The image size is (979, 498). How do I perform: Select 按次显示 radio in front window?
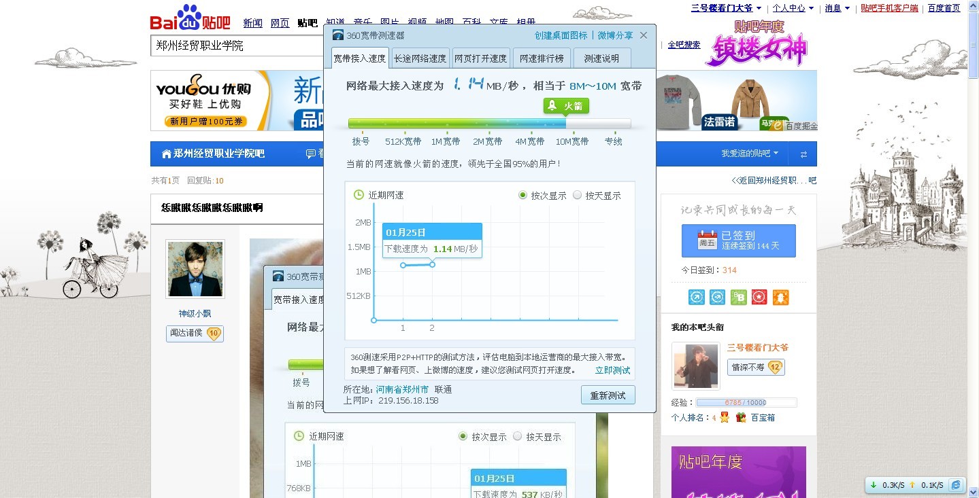522,195
